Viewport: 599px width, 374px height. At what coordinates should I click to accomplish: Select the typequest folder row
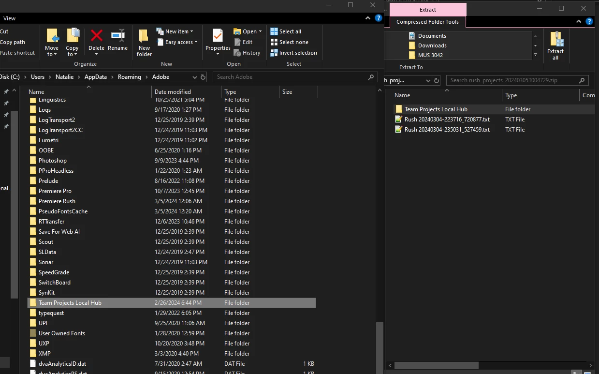[x=172, y=313]
